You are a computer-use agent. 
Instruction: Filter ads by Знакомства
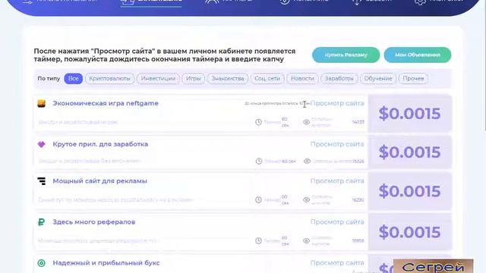tap(228, 79)
